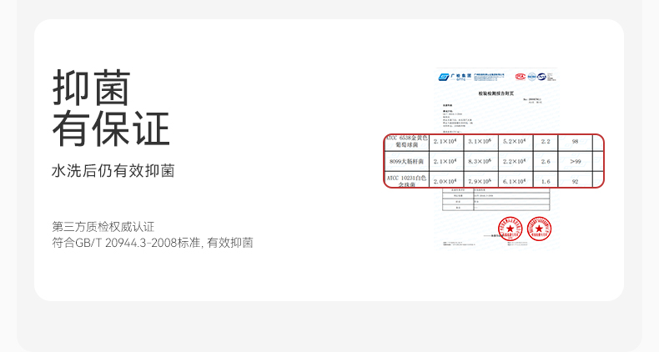Image resolution: width=659 pixels, height=352 pixels.
Task: Click the blue CNAS accreditation mark
Action: point(541,77)
